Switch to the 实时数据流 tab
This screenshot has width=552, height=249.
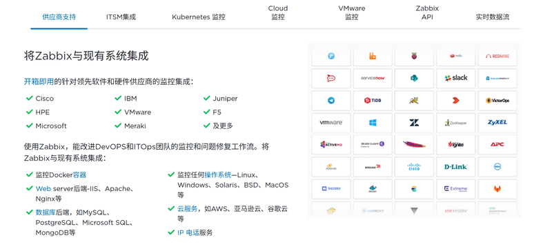492,17
